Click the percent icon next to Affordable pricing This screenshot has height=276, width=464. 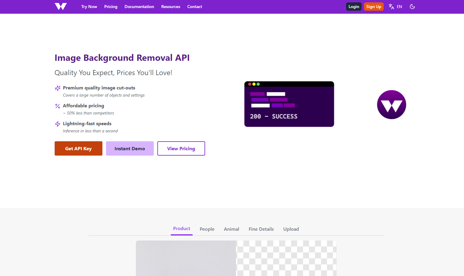pyautogui.click(x=57, y=106)
